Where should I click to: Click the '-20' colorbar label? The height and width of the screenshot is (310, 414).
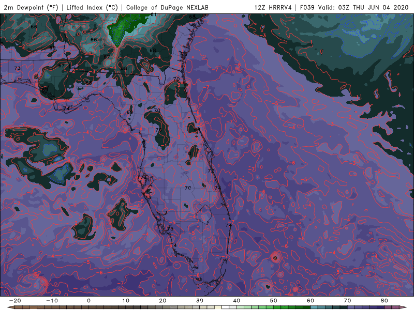pyautogui.click(x=15, y=301)
